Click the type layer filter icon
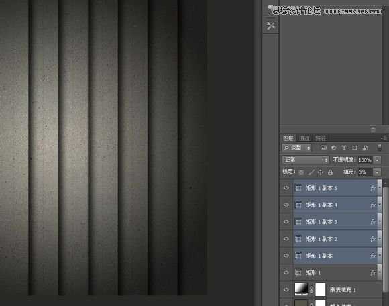Viewport: 389px width, 306px height. coord(344,148)
